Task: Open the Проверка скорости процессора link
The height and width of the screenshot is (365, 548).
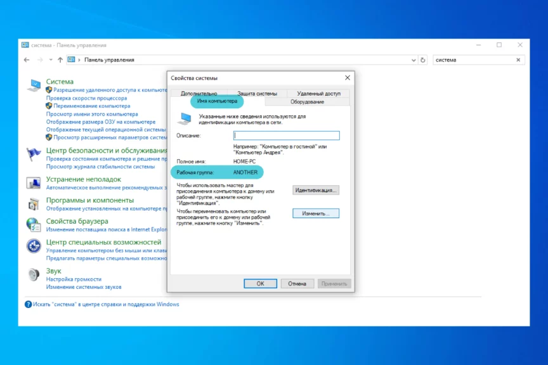Action: 86,98
